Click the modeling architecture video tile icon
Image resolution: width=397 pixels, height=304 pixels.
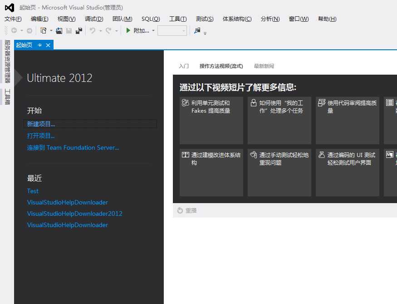(185, 155)
